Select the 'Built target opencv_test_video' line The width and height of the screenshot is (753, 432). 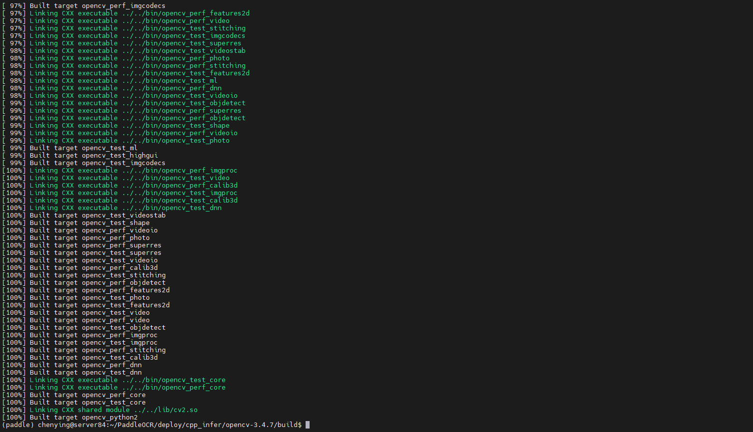coord(76,313)
